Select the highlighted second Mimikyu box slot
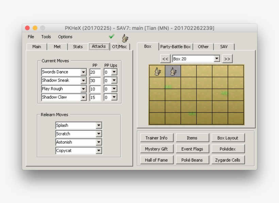279x203 pixels. coord(173,71)
